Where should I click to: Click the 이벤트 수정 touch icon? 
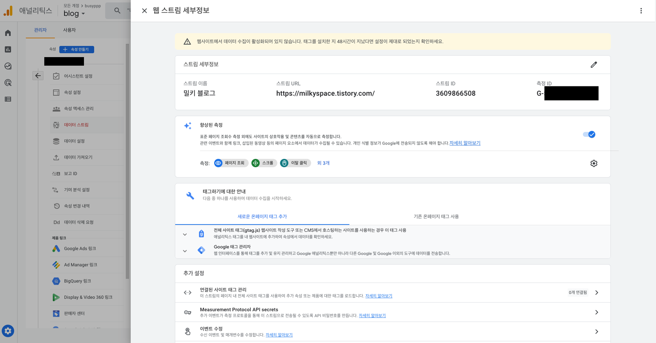point(188,332)
